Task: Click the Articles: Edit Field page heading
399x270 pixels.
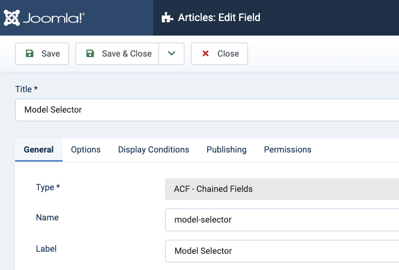Action: pyautogui.click(x=219, y=18)
